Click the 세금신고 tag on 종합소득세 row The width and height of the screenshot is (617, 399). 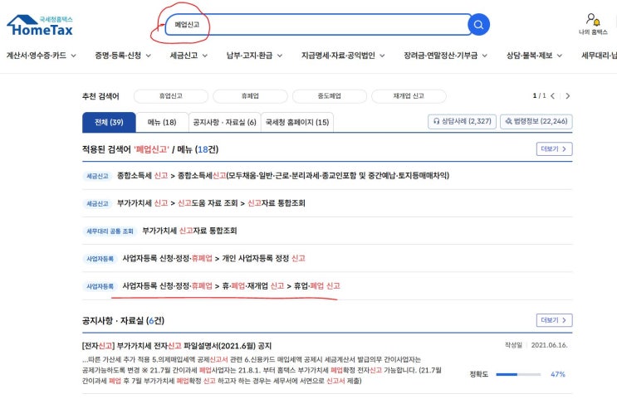click(x=97, y=176)
